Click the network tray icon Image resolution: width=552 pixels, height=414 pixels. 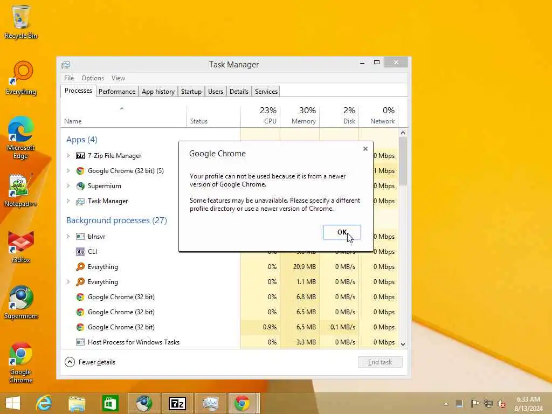tap(488, 404)
